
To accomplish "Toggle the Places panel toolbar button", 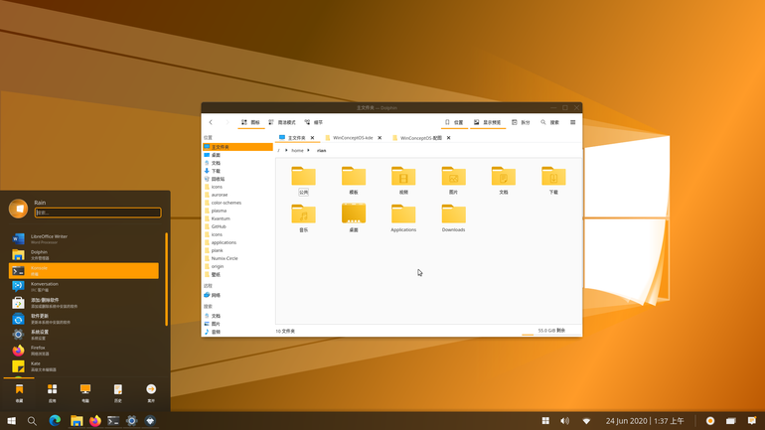I will click(x=454, y=122).
